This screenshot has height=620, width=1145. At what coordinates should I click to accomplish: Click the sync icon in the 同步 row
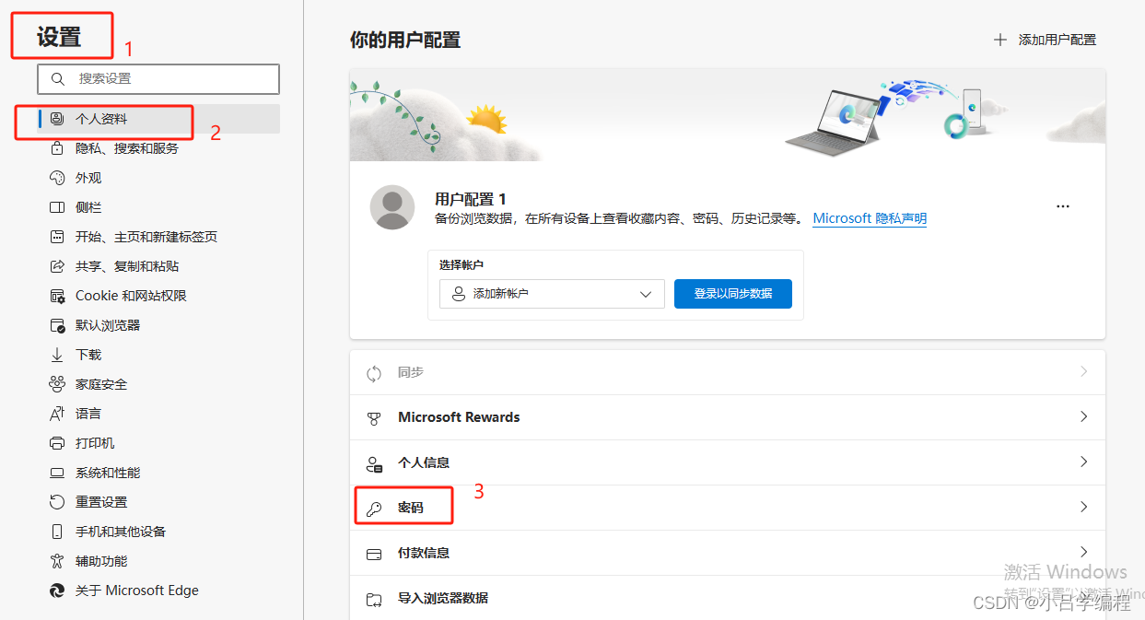[374, 373]
